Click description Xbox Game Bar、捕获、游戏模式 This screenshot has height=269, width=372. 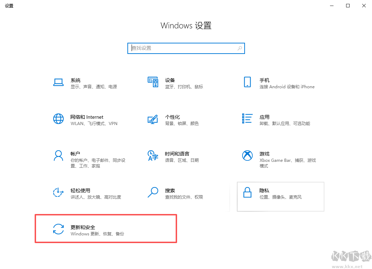point(288,163)
